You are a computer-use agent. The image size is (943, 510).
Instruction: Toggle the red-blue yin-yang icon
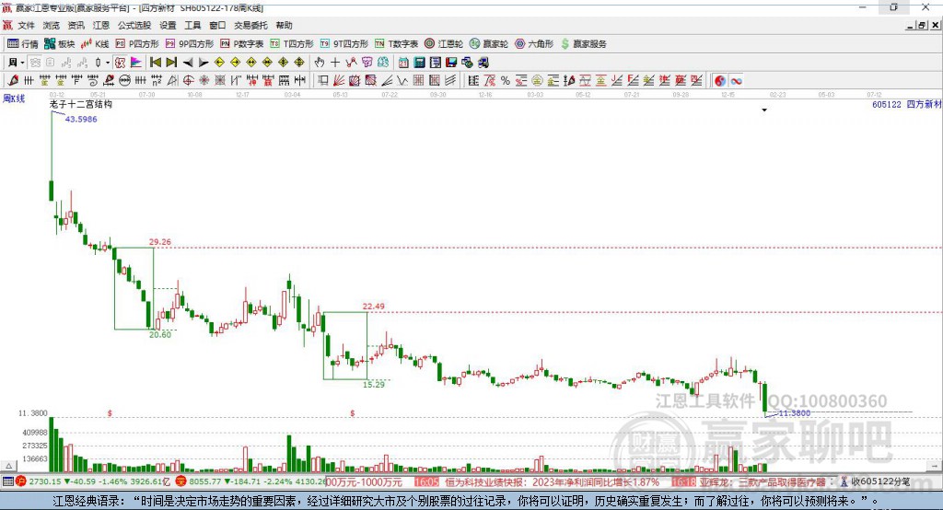(720, 81)
